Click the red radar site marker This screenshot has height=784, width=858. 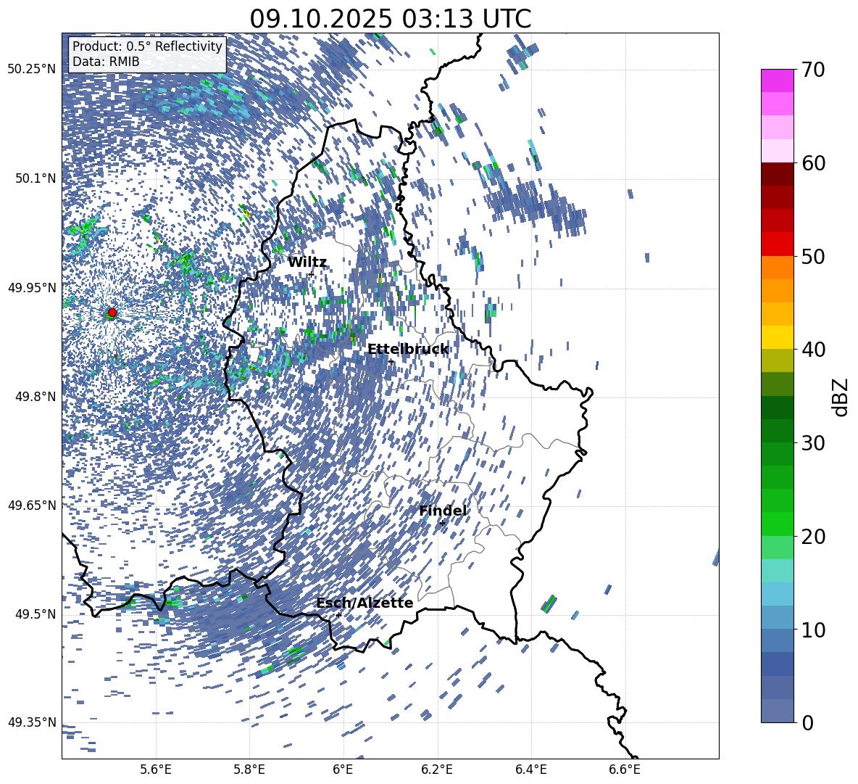(x=112, y=313)
